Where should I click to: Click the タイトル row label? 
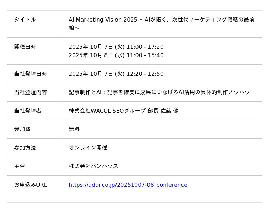(25, 20)
